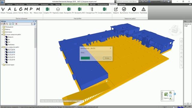Click add comment icon in Наборы toolbar
Screen dimensions: 192x108
[x=13, y=24]
